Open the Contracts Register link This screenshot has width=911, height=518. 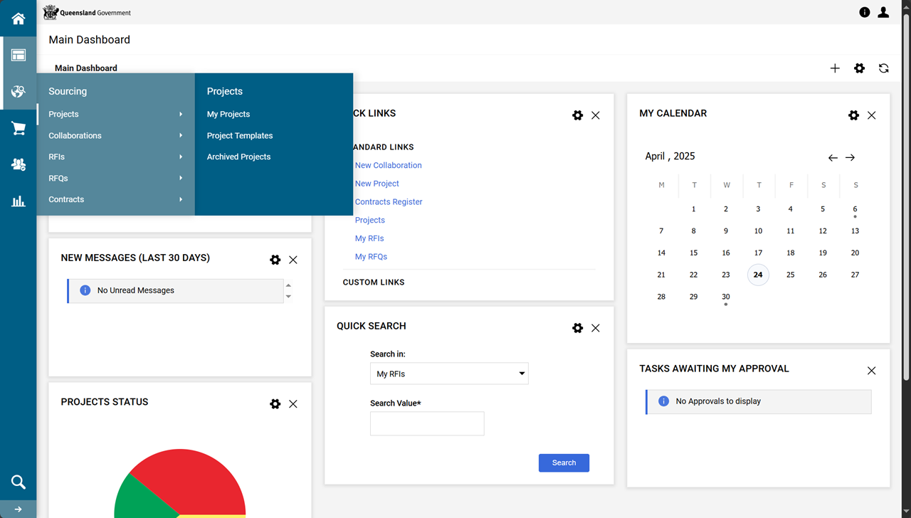click(x=389, y=202)
